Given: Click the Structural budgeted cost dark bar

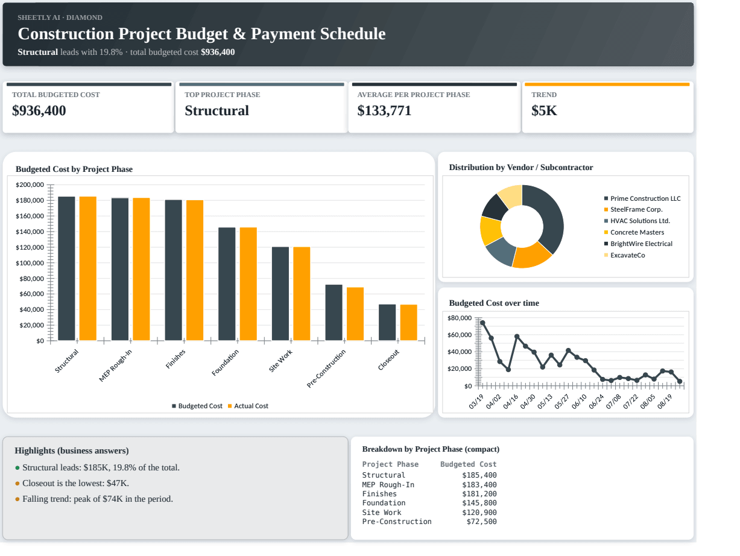Looking at the screenshot, I should pos(66,268).
